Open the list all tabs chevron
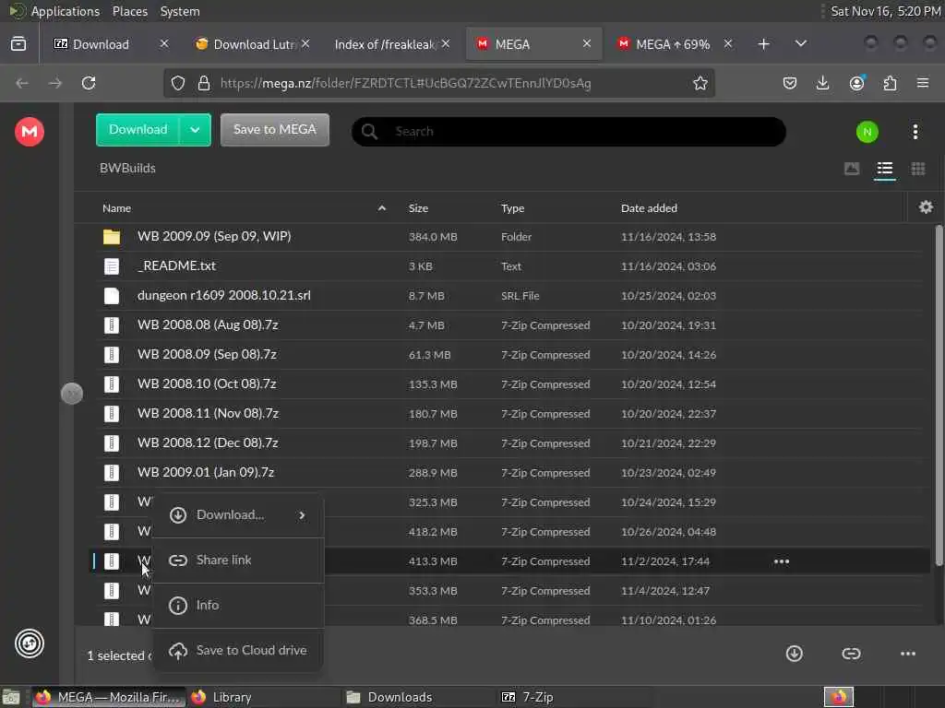Screen dimensions: 945x708 point(800,43)
